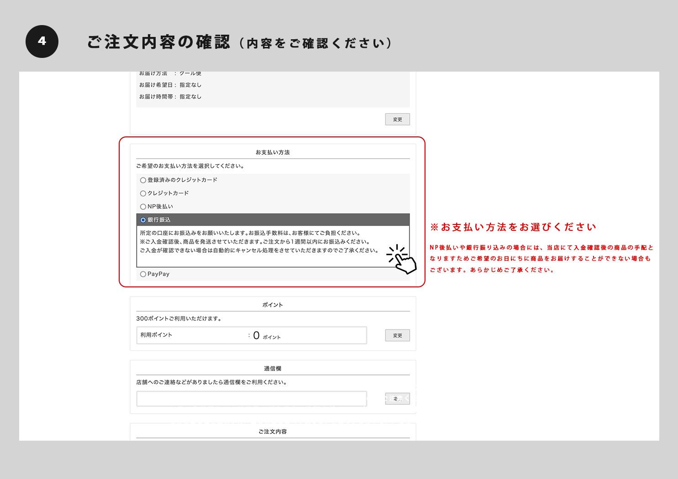Click 通信欄 section heading
This screenshot has height=479, width=678.
tap(273, 369)
